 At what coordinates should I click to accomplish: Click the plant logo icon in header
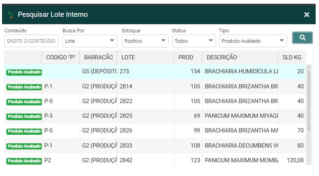click(11, 15)
